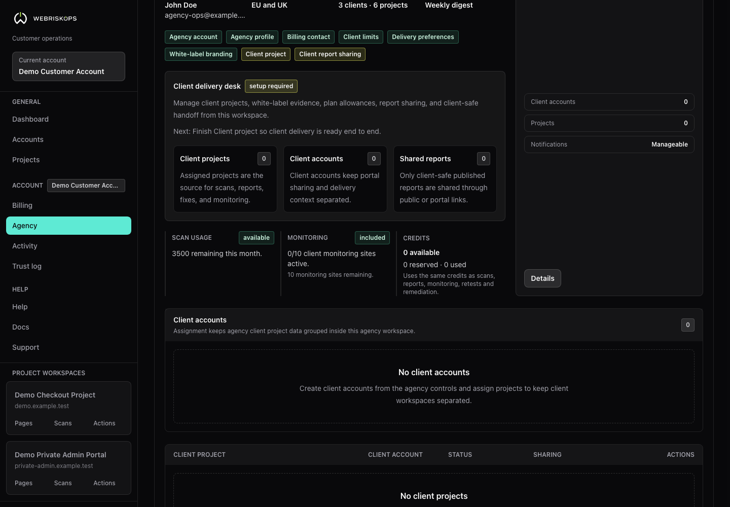This screenshot has width=730, height=507.
Task: Click the '10 monitoring sites remaining.' text
Action: click(x=330, y=275)
